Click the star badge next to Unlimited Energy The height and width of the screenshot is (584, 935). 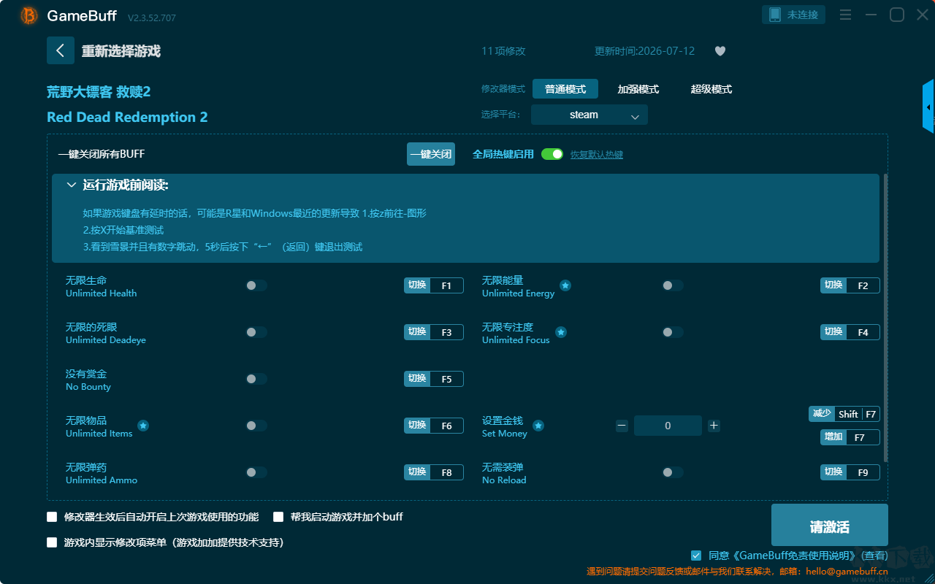click(x=565, y=285)
